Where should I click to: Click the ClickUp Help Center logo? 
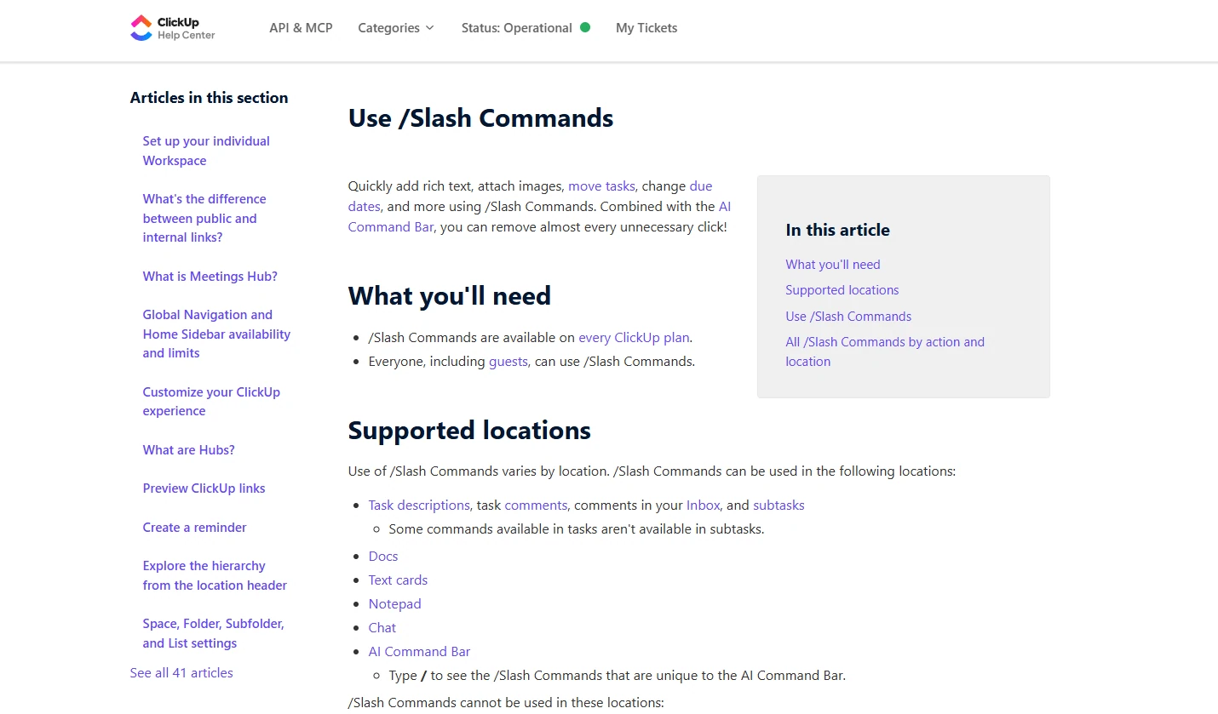point(173,28)
